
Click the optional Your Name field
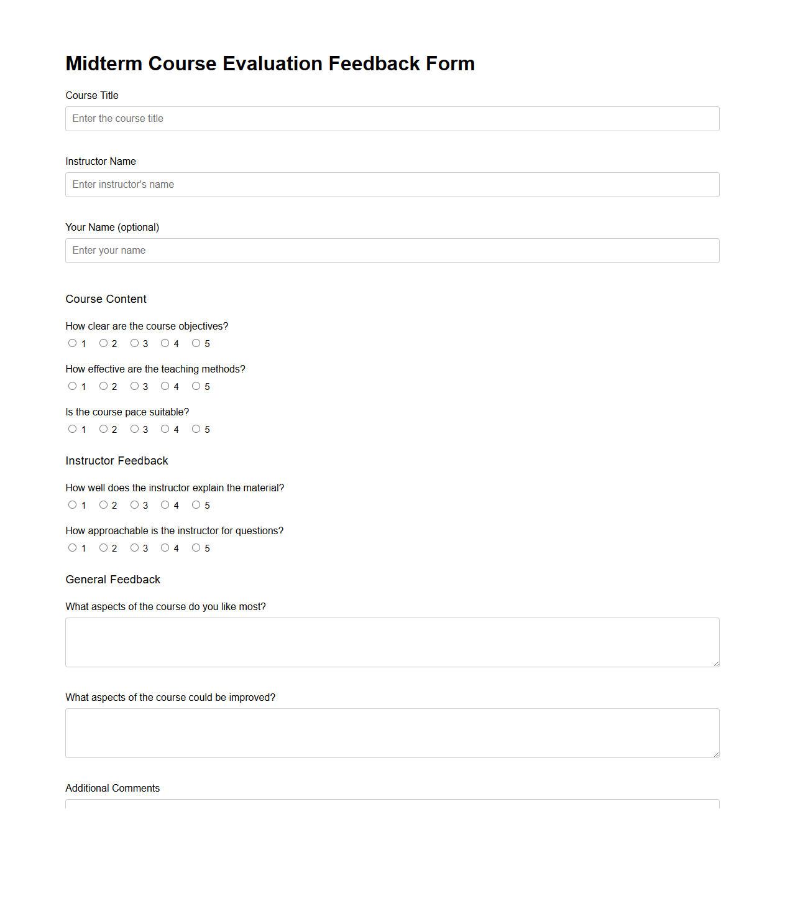point(392,250)
